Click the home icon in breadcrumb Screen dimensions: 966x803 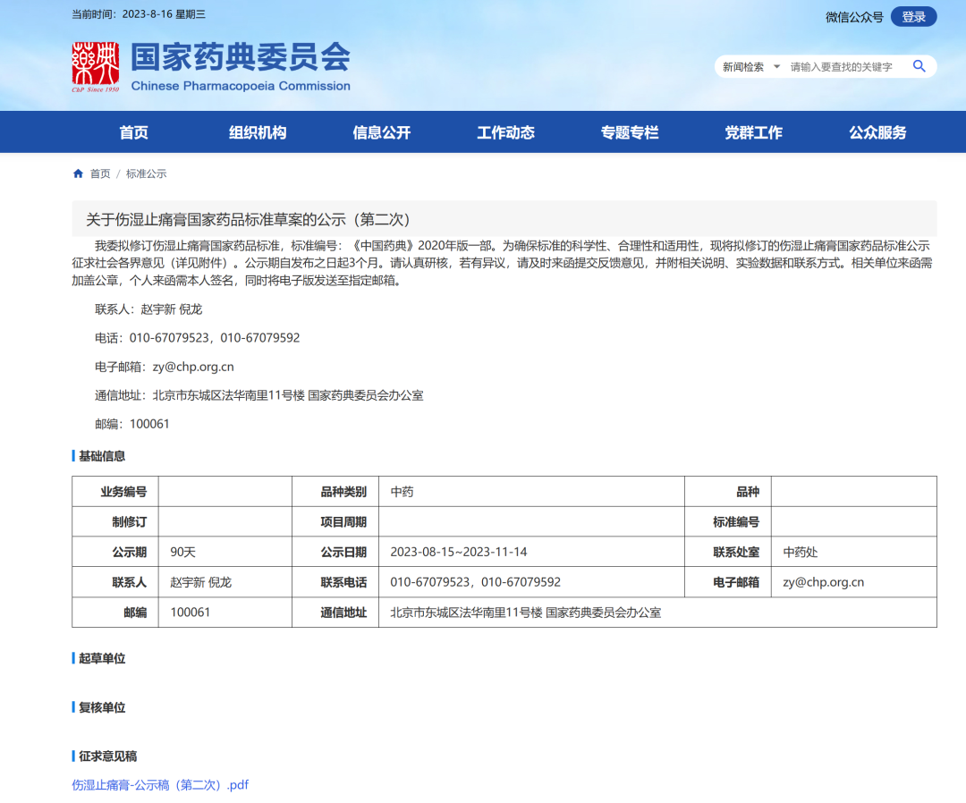pyautogui.click(x=78, y=173)
